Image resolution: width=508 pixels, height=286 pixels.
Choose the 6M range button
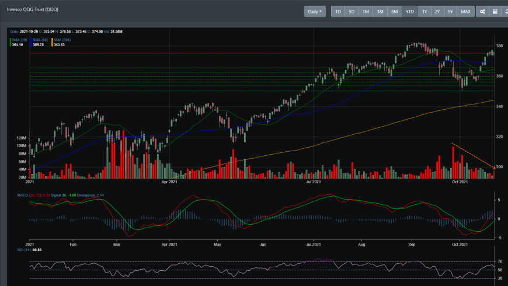tap(395, 12)
